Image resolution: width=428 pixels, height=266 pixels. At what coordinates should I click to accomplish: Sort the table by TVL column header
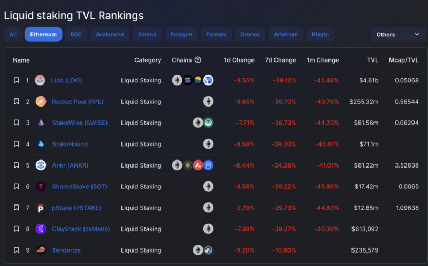[x=372, y=60]
